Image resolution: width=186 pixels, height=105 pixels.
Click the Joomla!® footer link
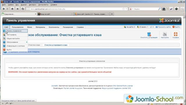pyautogui.click(x=54, y=86)
